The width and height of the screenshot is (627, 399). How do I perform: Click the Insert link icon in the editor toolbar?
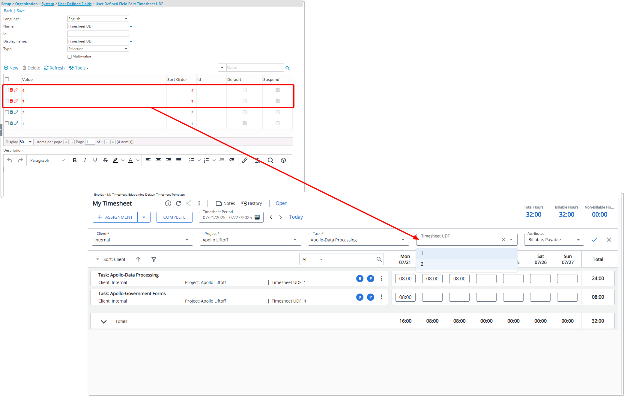(244, 160)
